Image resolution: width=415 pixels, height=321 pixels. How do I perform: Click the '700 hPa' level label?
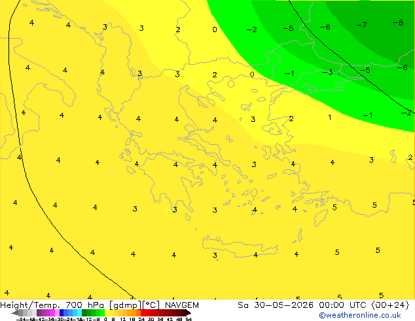[84, 305]
